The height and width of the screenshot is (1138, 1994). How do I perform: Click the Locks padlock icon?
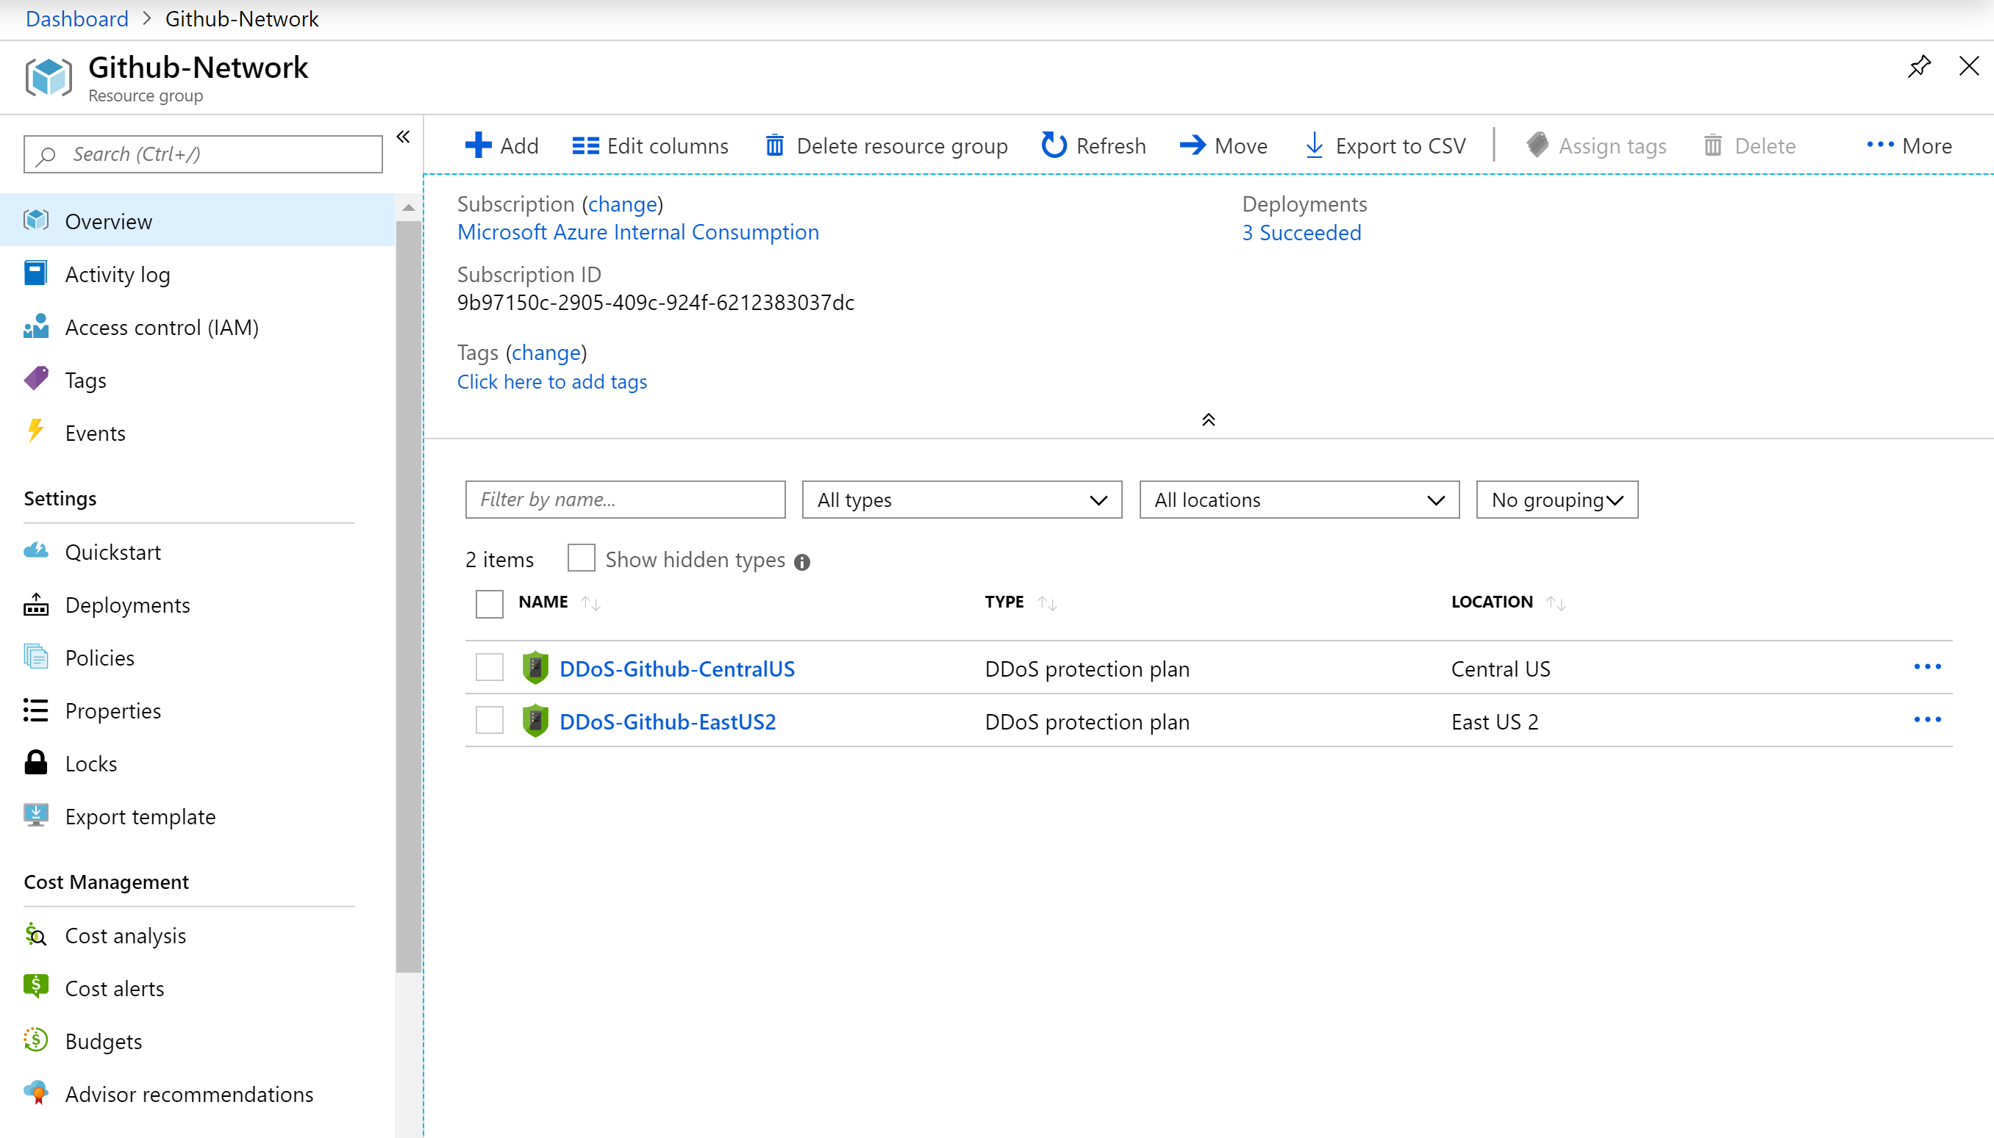[x=36, y=763]
